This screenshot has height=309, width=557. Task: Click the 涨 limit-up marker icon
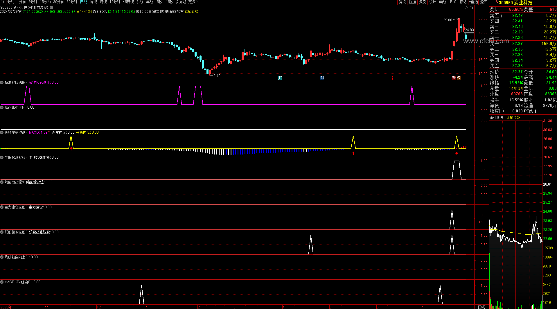454,78
